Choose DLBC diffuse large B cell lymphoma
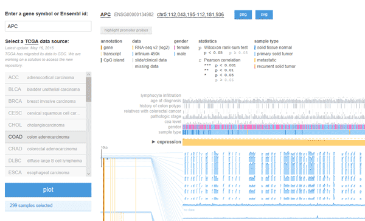The height and width of the screenshot is (221, 365). [x=46, y=161]
